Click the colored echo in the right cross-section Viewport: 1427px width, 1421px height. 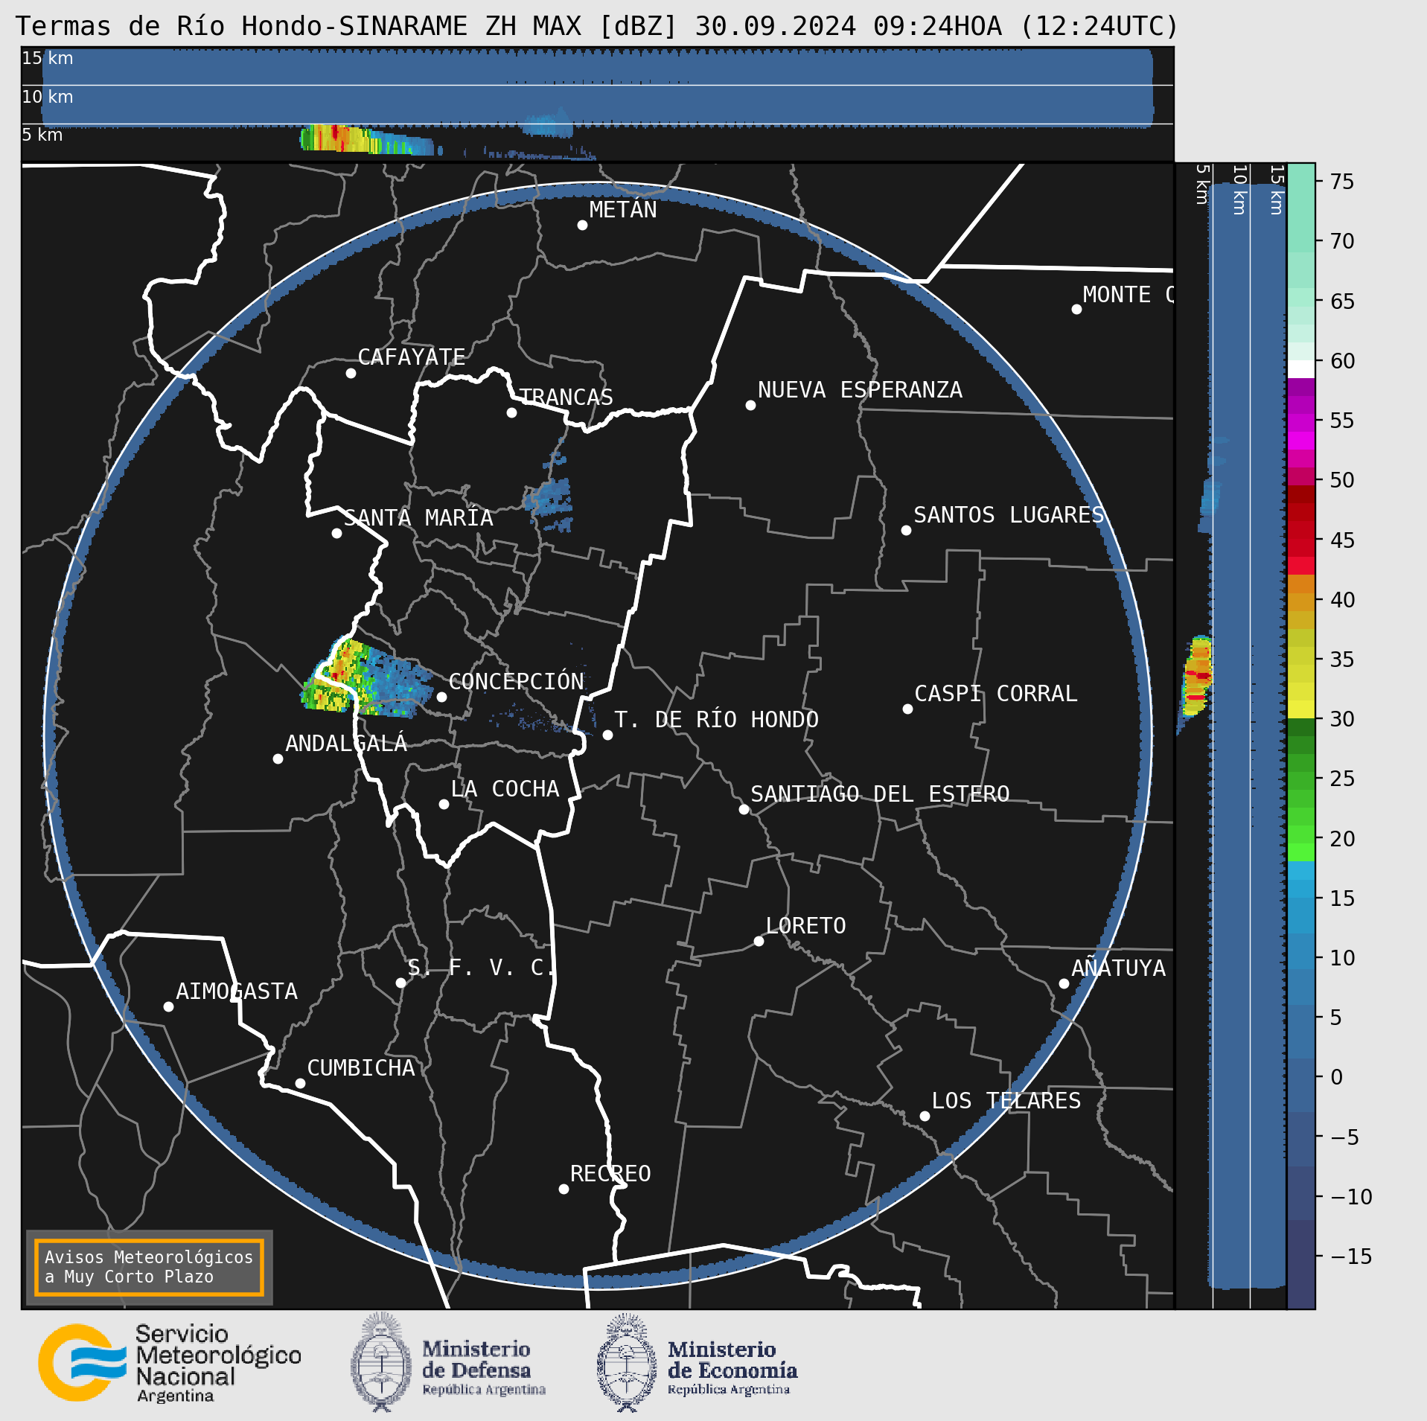1197,676
